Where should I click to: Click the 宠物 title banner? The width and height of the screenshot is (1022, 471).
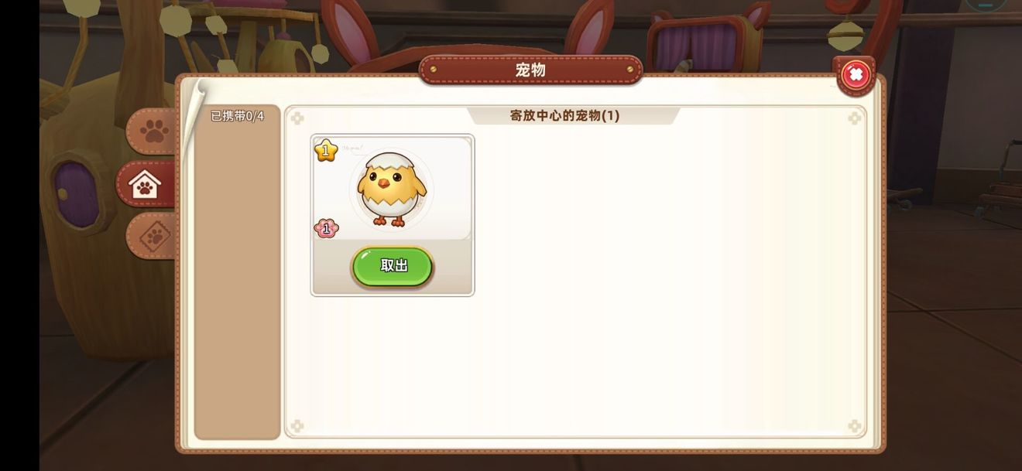[x=530, y=70]
